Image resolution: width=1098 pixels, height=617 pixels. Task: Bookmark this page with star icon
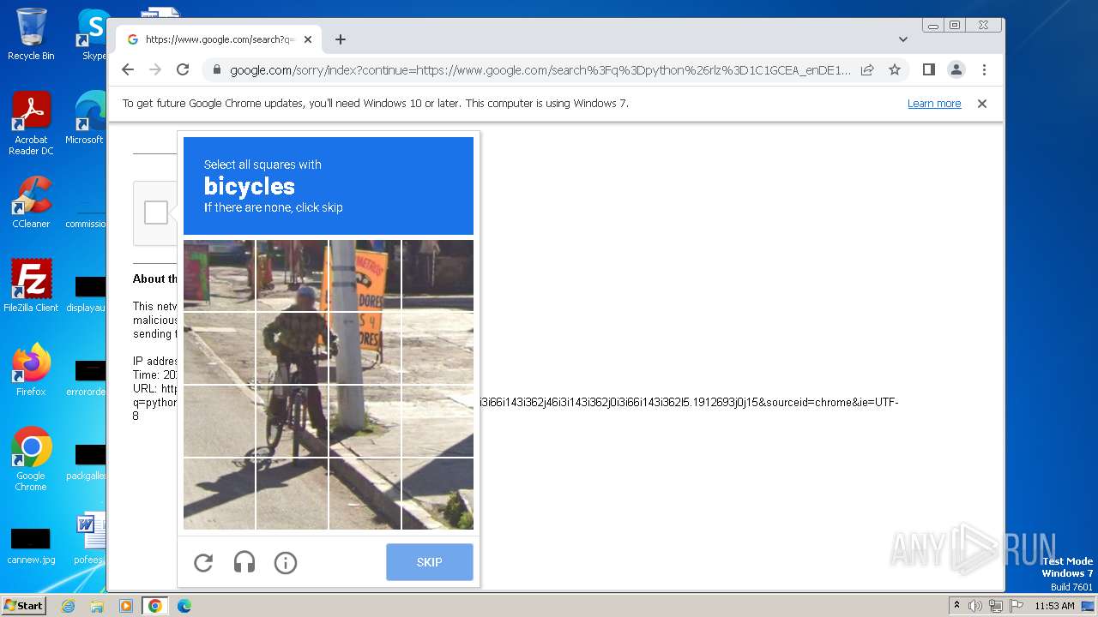click(895, 69)
